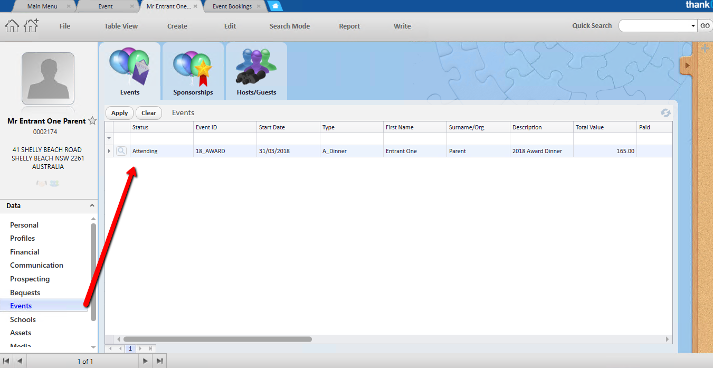Expand the Attending row detail arrow
The image size is (713, 368).
pos(109,151)
